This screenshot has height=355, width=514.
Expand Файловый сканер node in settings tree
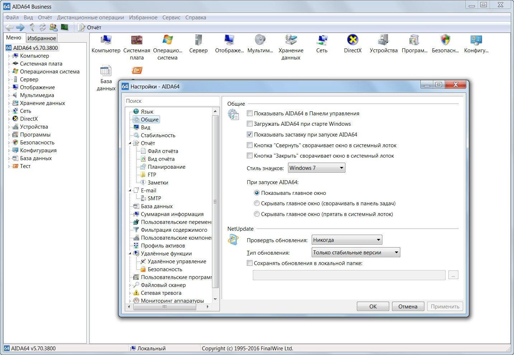[130, 285]
